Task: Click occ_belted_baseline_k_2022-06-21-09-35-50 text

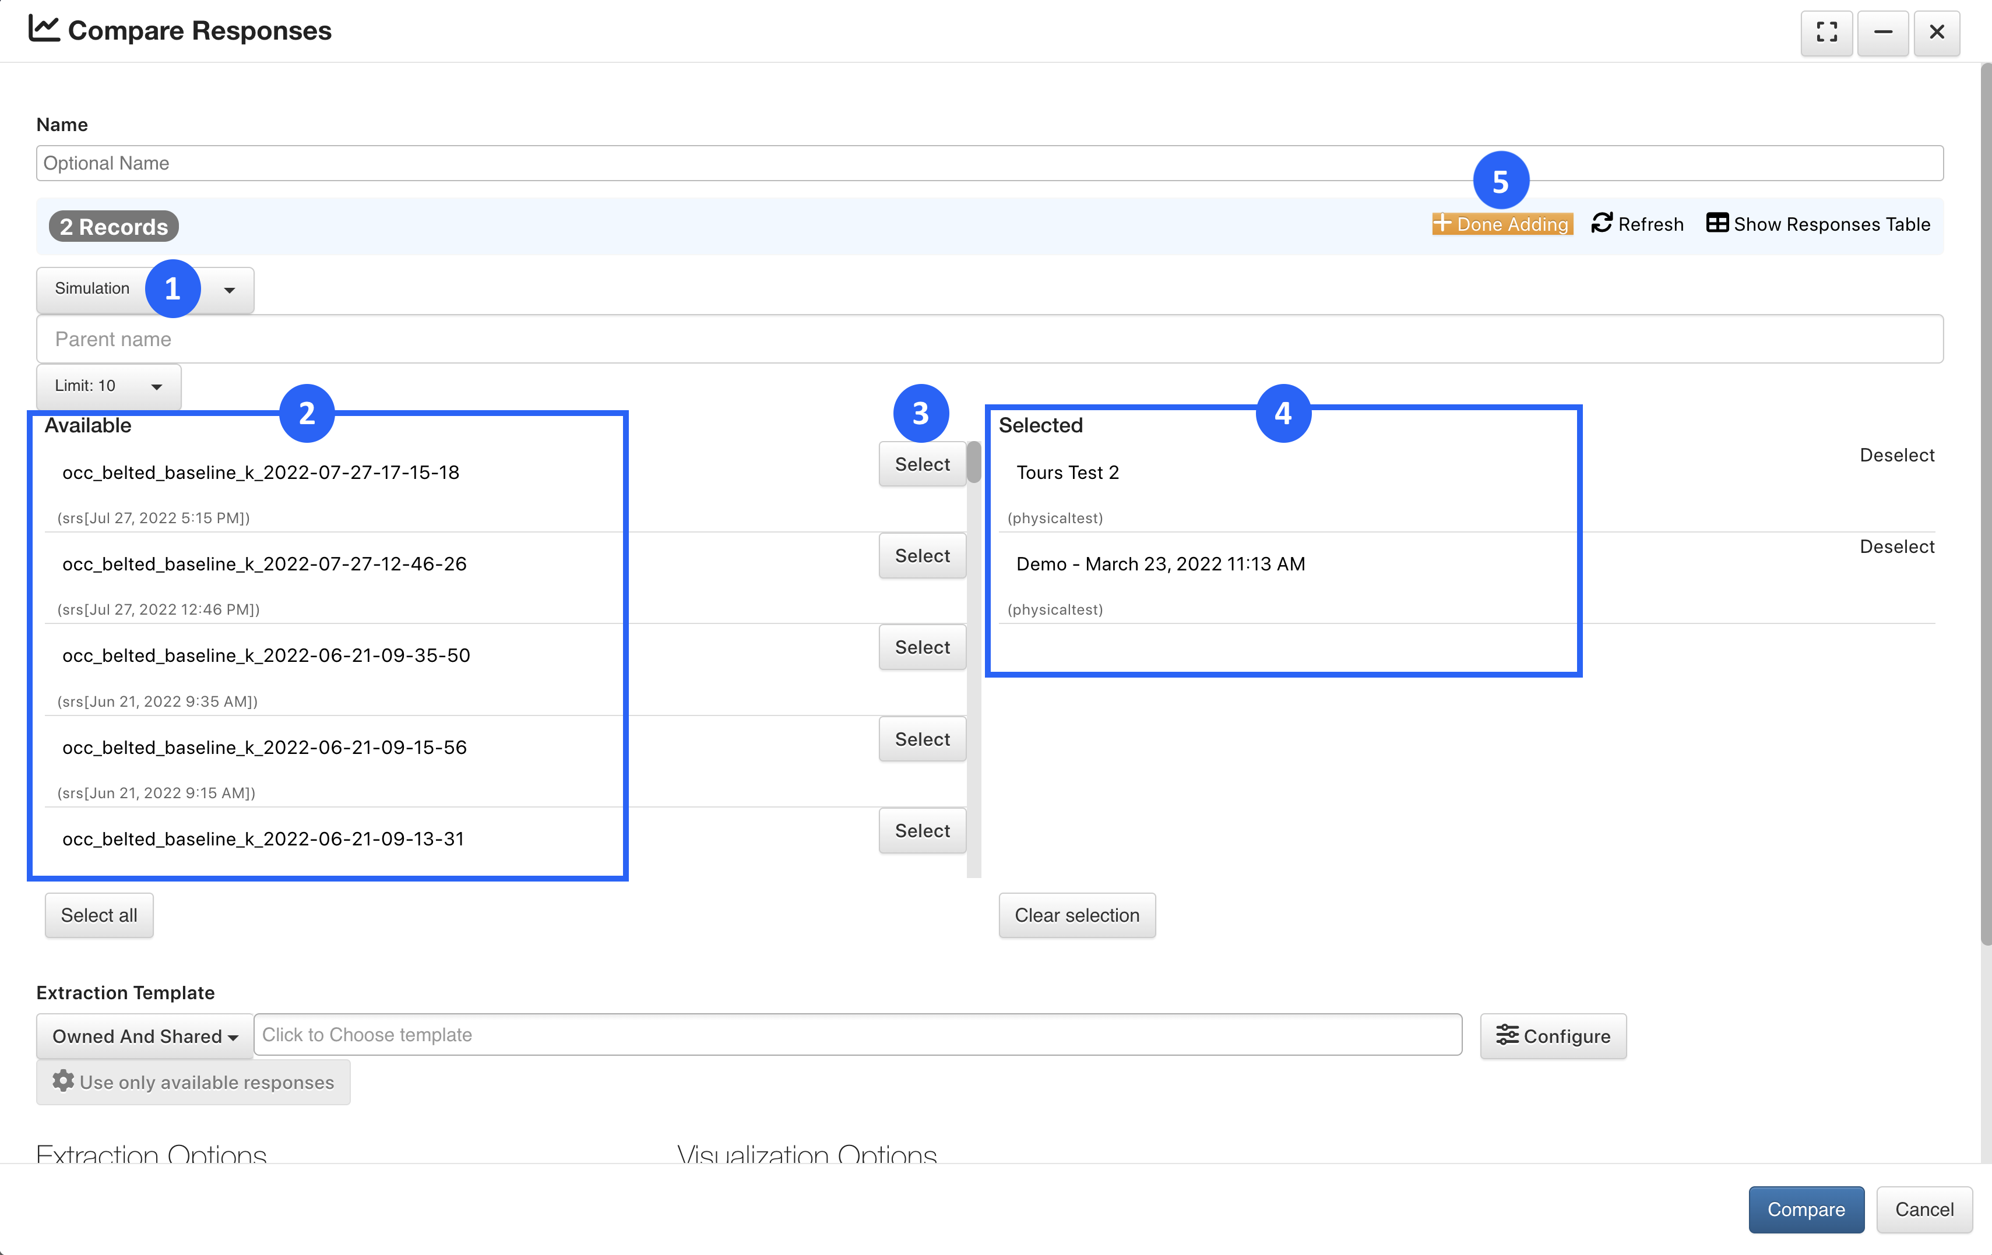Action: (266, 655)
